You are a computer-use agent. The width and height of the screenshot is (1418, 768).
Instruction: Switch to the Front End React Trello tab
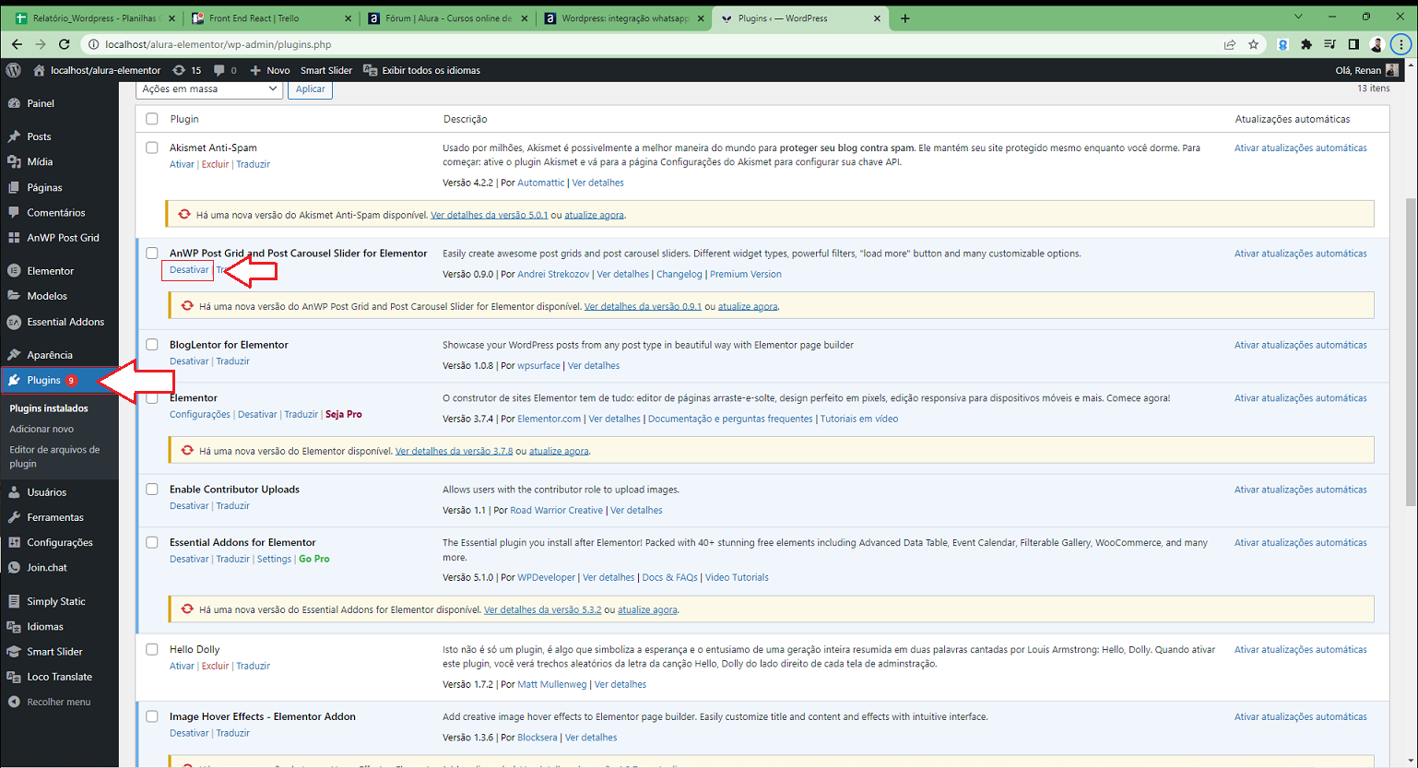coord(272,18)
